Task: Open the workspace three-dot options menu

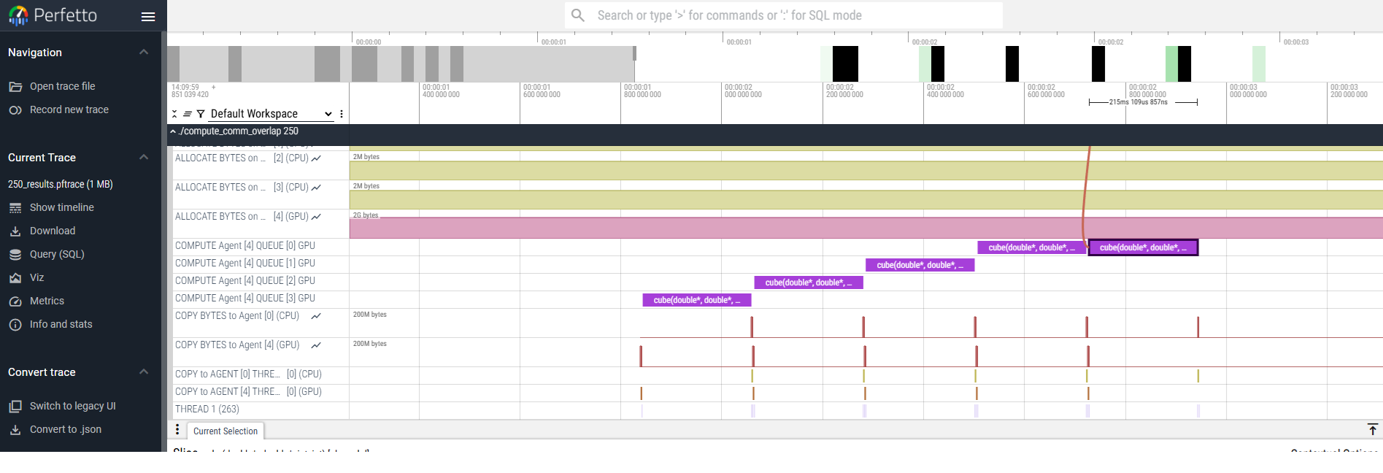Action: point(342,114)
